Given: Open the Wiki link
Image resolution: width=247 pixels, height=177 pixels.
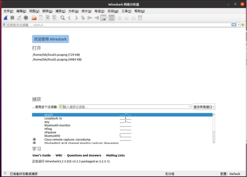Looking at the screenshot, I should pyautogui.click(x=59, y=155).
